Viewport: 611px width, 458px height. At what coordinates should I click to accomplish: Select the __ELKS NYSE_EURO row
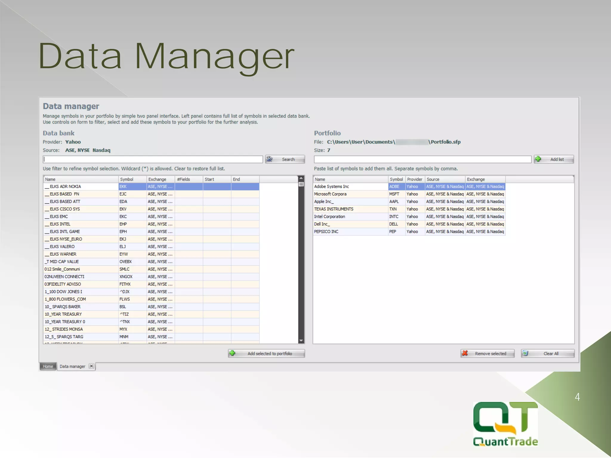coord(151,239)
